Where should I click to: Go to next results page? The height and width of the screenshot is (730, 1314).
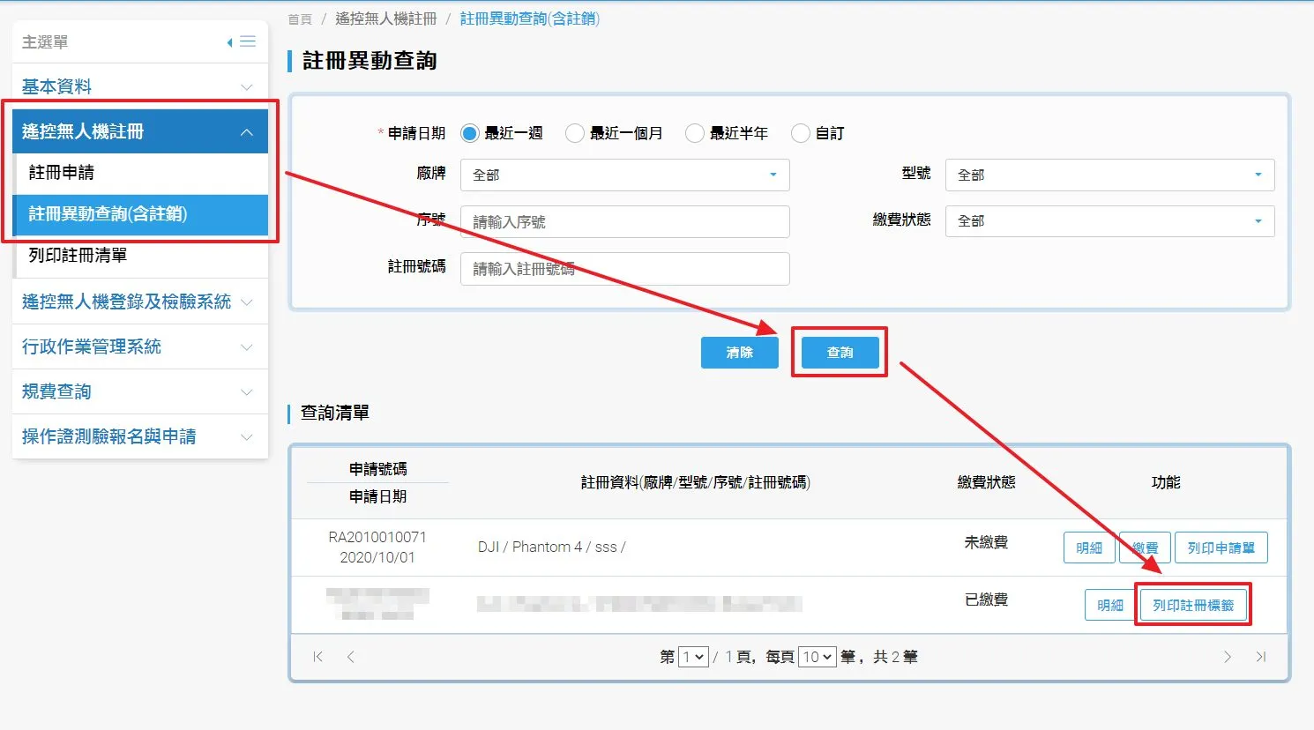(1228, 657)
